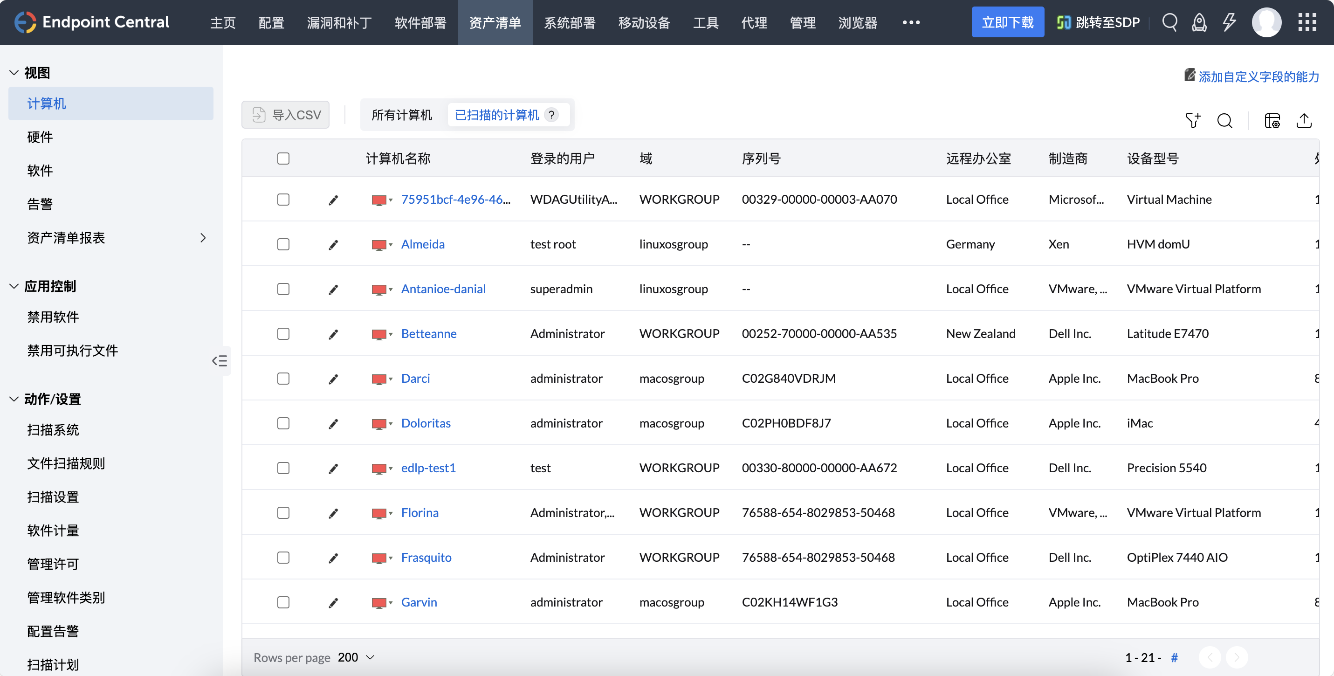Open the Rows per page dropdown

[x=355, y=657]
